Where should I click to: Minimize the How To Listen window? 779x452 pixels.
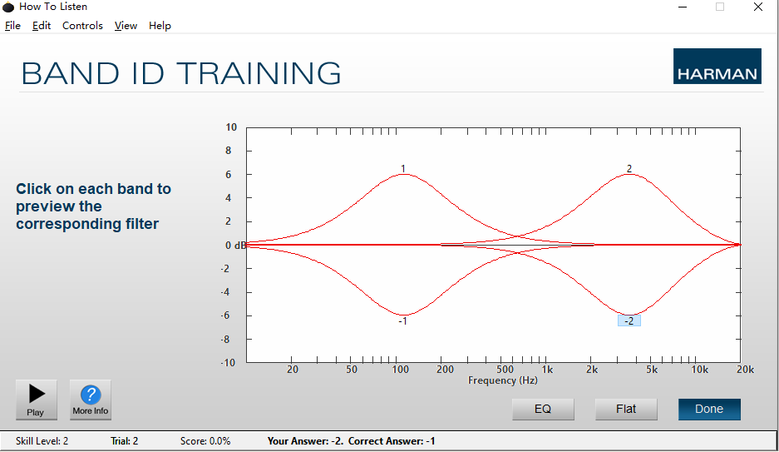(683, 7)
